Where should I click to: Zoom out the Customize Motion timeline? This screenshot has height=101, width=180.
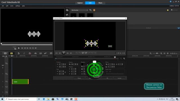click(121, 59)
